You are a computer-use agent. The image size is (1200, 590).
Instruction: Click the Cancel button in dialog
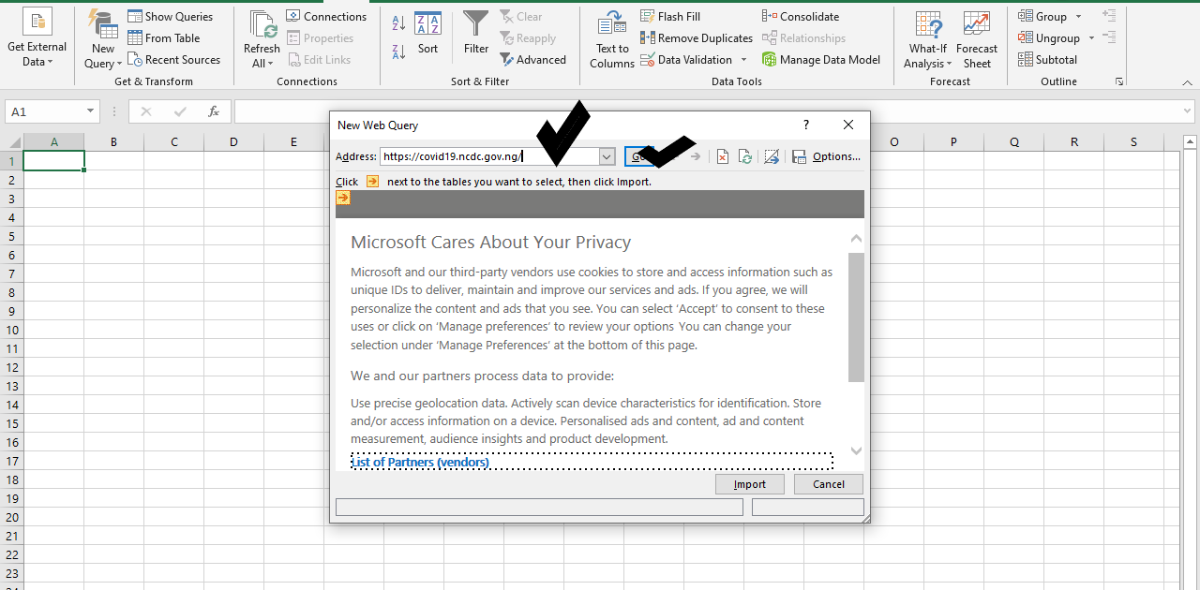828,484
